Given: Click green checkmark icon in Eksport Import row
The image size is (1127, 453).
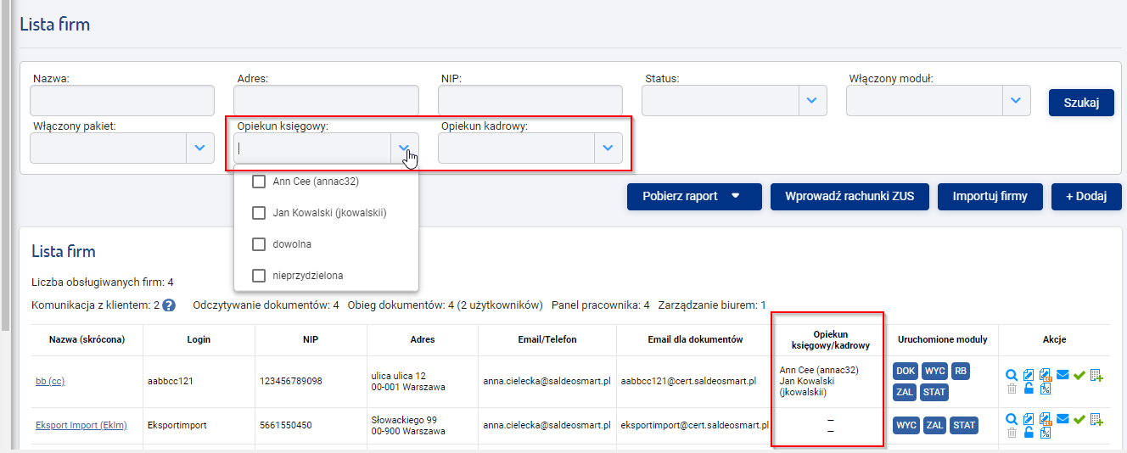Looking at the screenshot, I should coord(1079,418).
